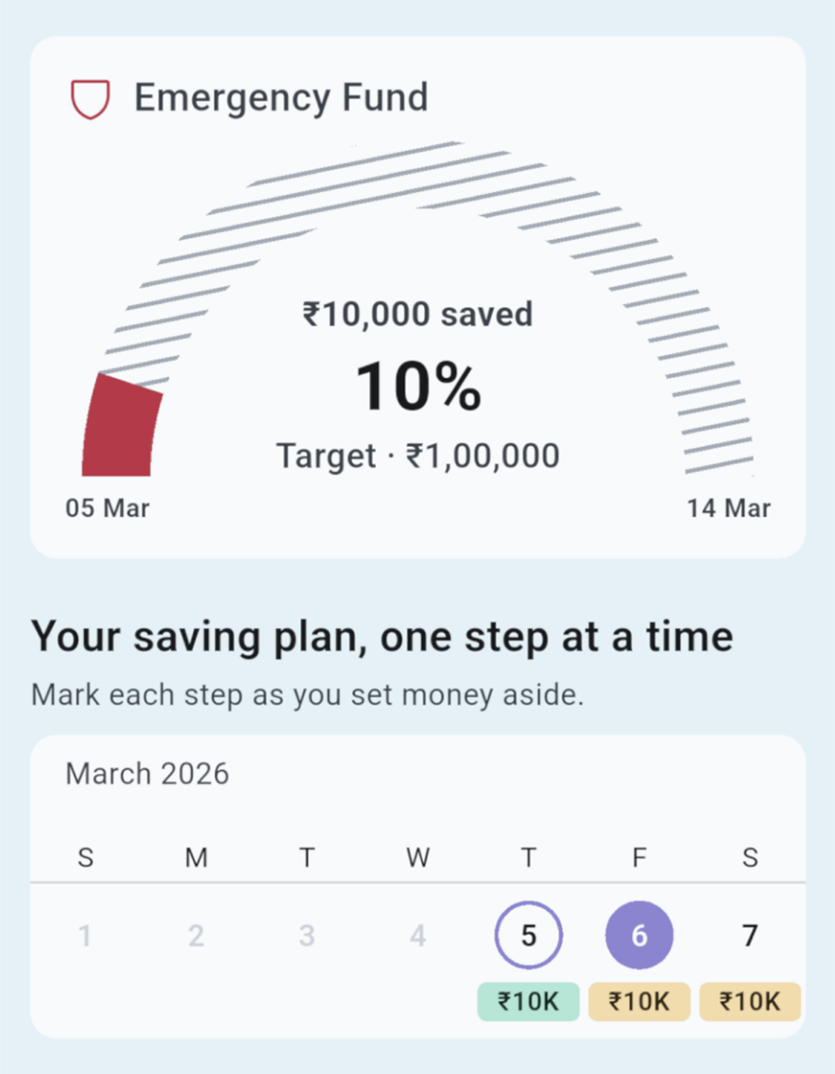835x1074 pixels.
Task: Expand details on the green ₹10K chip
Action: [528, 1001]
